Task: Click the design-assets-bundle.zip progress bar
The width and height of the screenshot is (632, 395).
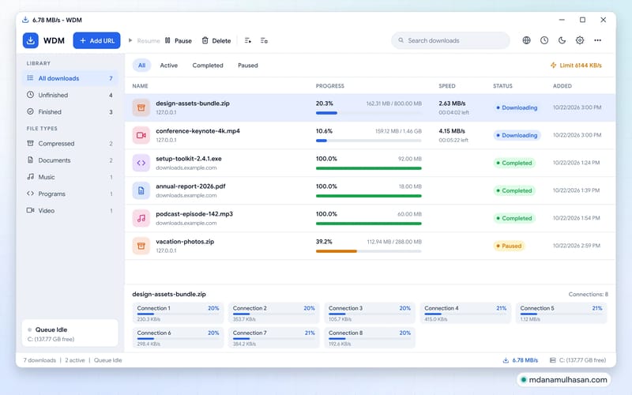Action: click(x=369, y=113)
